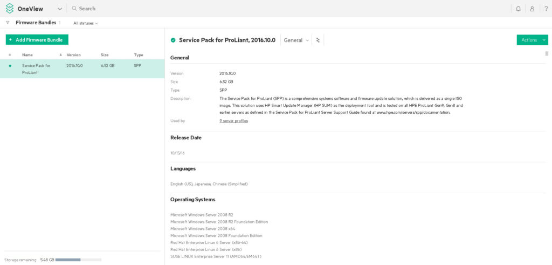The image size is (552, 265).
Task: Click the OneView logo icon
Action: 10,9
